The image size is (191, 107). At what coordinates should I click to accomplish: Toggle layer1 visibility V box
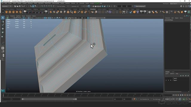tap(166, 80)
